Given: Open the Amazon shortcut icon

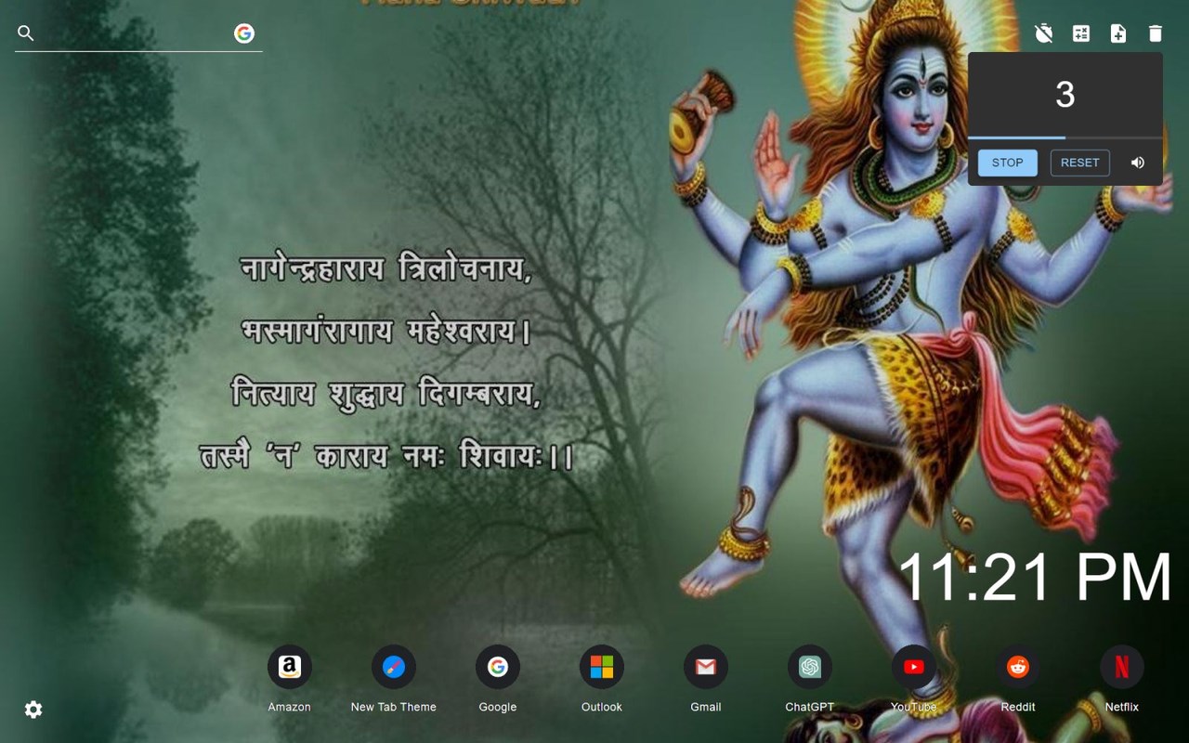Looking at the screenshot, I should [290, 667].
